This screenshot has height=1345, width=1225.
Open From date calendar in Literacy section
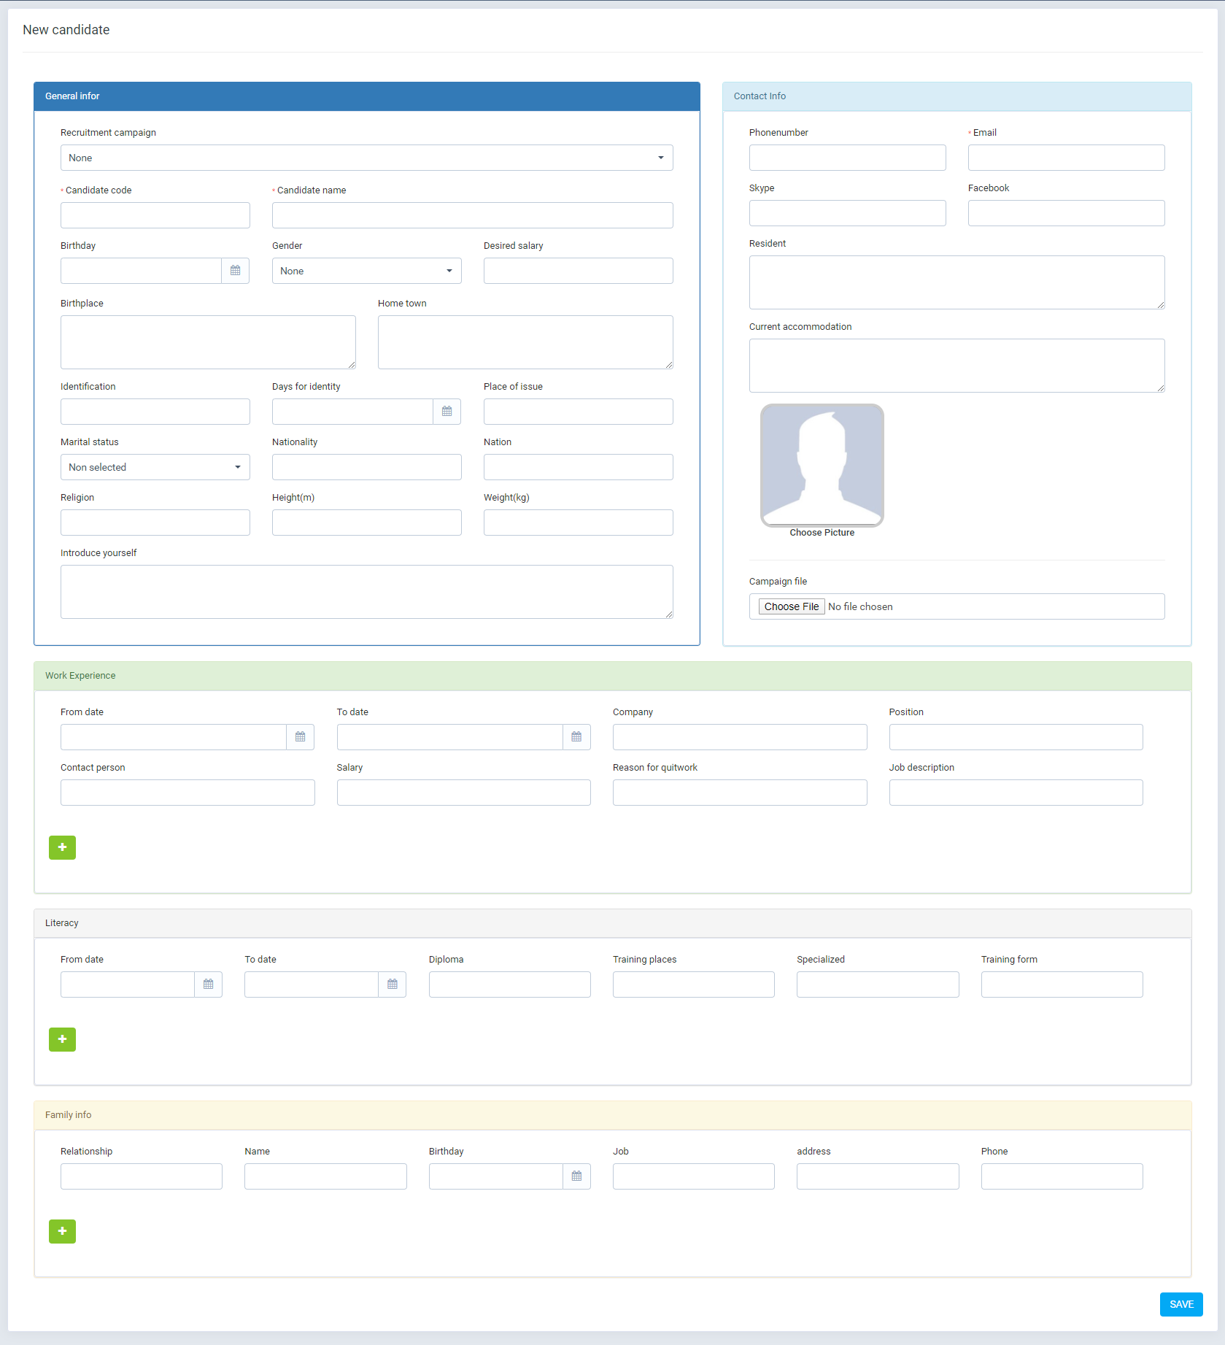(x=208, y=984)
